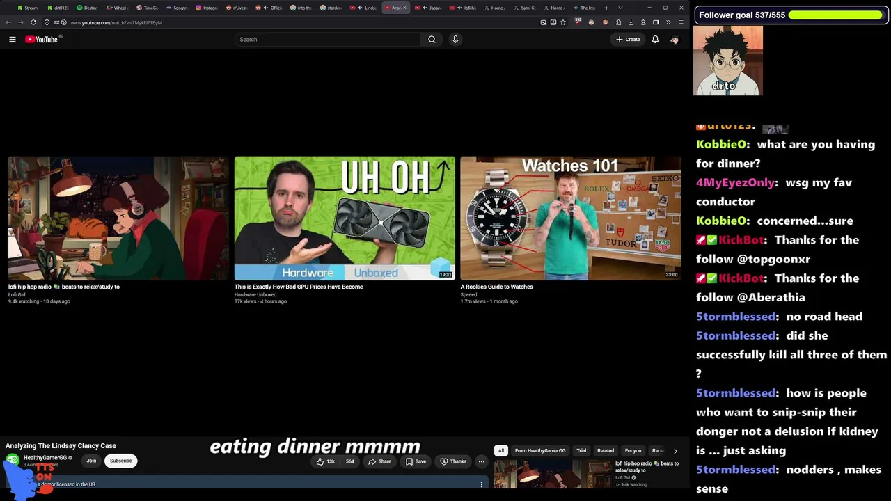Go to the YouTube home logo

point(42,40)
